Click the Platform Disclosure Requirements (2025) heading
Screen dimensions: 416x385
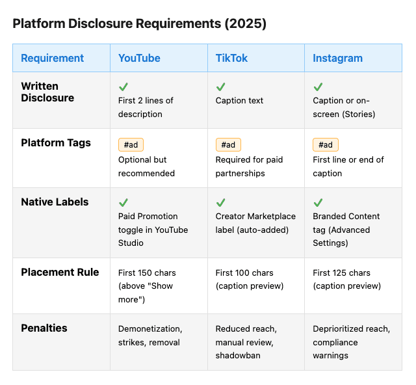(x=140, y=23)
